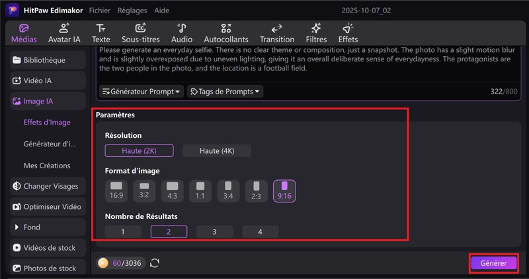Image resolution: width=529 pixels, height=279 pixels.
Task: Set number of results to 4
Action: [x=260, y=232]
